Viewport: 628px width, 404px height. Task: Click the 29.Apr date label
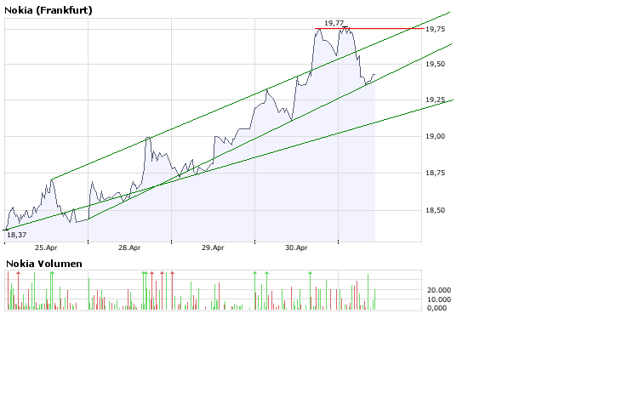213,248
